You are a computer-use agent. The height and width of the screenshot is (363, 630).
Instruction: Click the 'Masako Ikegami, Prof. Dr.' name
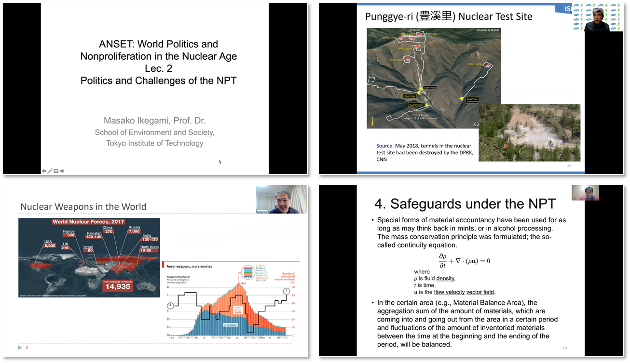[154, 121]
